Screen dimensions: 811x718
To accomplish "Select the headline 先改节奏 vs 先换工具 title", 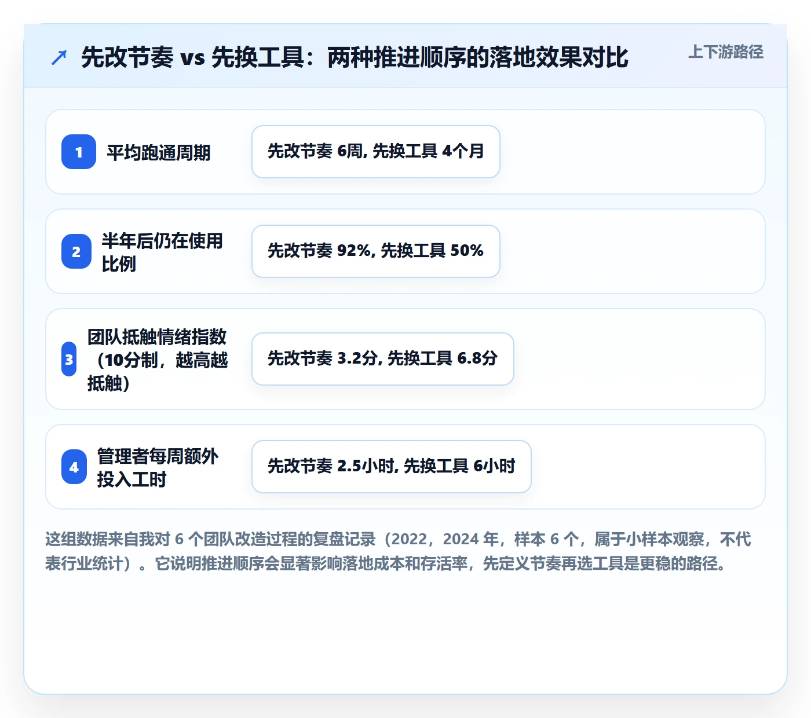I will (x=355, y=57).
